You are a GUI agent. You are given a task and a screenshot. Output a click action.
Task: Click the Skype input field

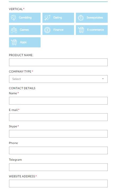click(x=58, y=134)
